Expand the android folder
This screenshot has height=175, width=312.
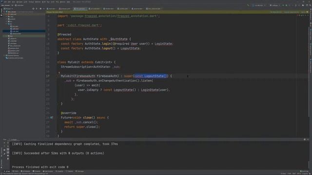pyautogui.click(x=6, y=19)
